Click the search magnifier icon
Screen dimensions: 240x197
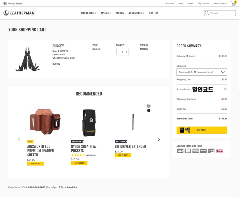pos(207,13)
